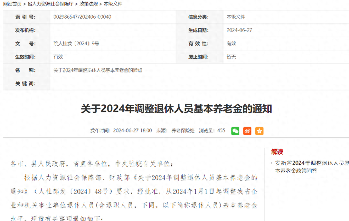Share the notice via WeChat icon
Viewport: 349px width, 221px height.
pyautogui.click(x=235, y=131)
